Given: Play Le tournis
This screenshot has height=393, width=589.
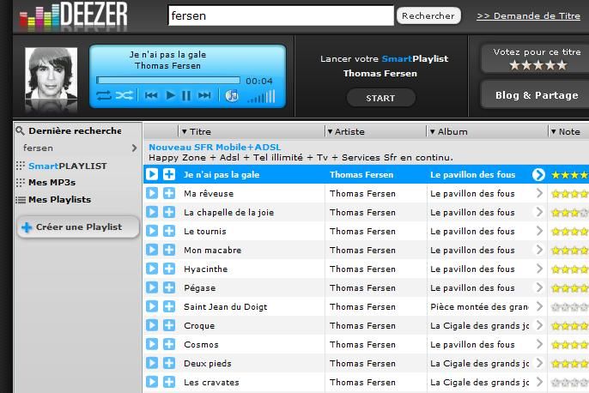Looking at the screenshot, I should pyautogui.click(x=152, y=231).
